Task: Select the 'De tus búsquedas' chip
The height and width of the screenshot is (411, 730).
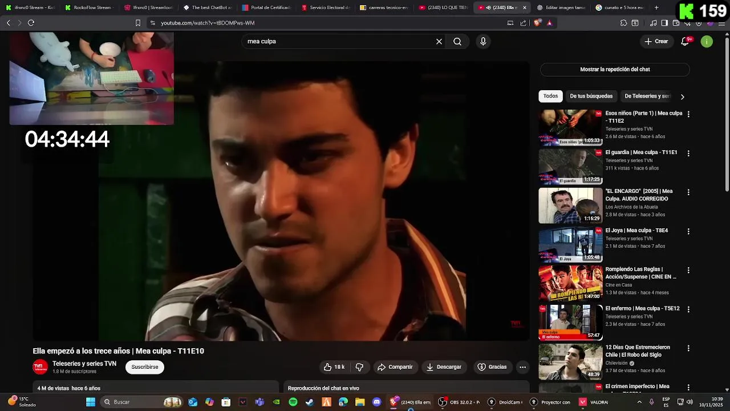Action: (x=591, y=96)
